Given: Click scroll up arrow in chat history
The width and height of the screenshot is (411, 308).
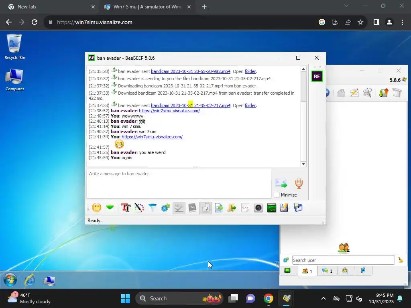Looking at the screenshot, I should coord(303,69).
